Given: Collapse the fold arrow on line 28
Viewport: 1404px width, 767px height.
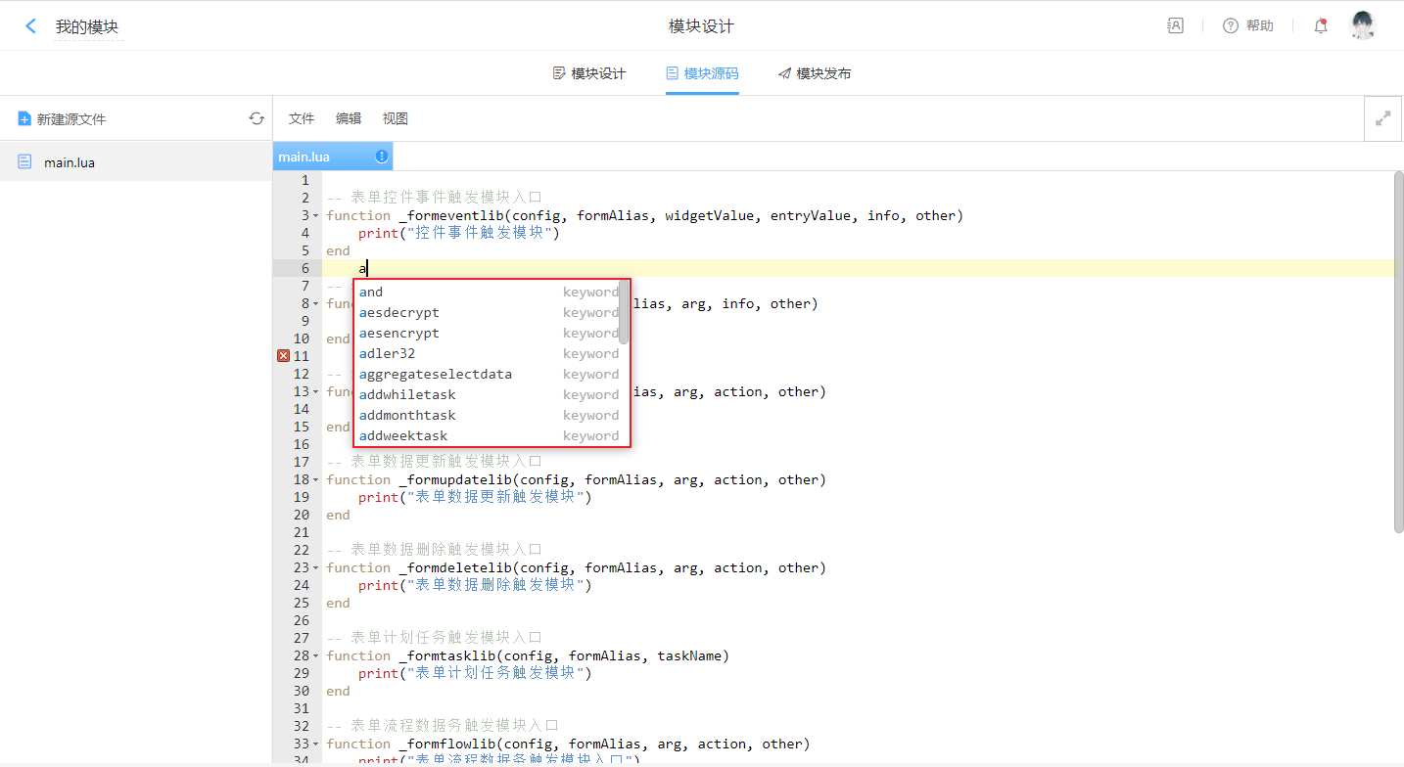Looking at the screenshot, I should coord(315,656).
